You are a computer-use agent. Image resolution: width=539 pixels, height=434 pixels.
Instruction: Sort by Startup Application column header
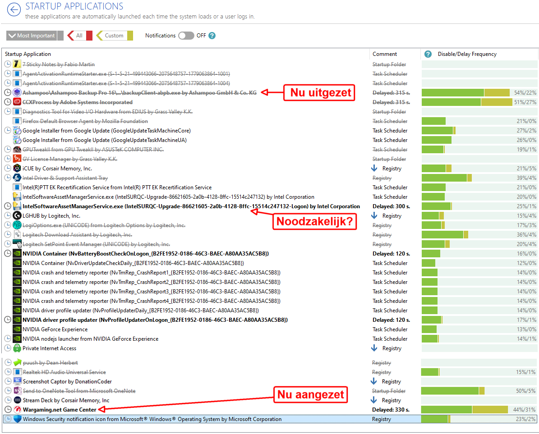click(x=28, y=54)
